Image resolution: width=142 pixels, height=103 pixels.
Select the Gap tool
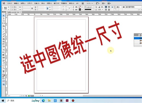(x=4, y=23)
